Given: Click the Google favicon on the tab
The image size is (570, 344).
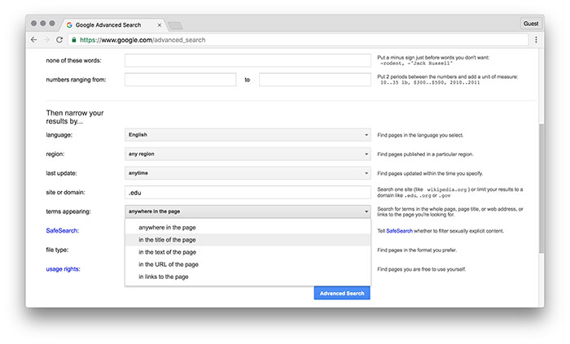Looking at the screenshot, I should (68, 24).
